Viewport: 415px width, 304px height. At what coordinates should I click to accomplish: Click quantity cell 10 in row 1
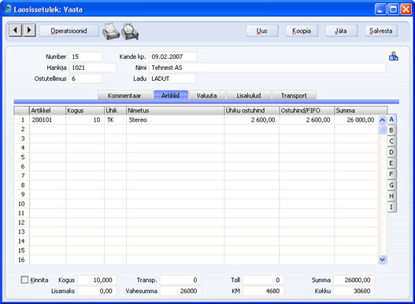click(x=85, y=120)
